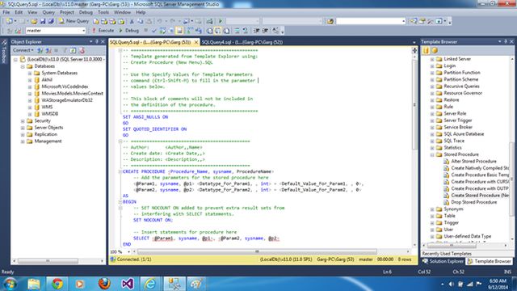Switch output to Results to Text
The height and width of the screenshot is (291, 517).
coord(209,31)
